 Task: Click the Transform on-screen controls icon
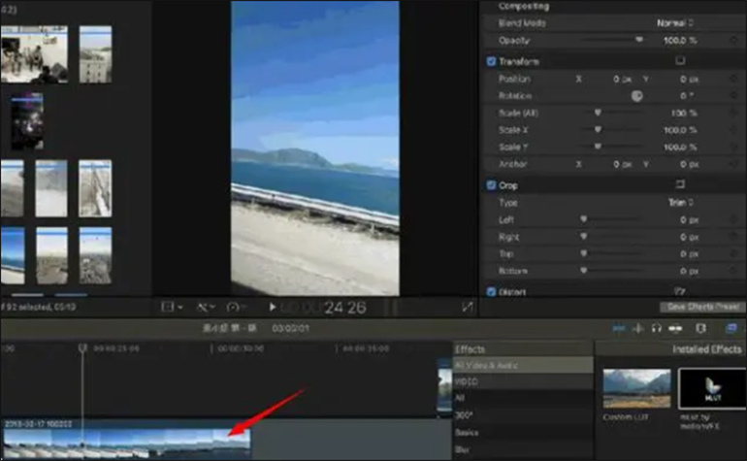click(x=680, y=61)
